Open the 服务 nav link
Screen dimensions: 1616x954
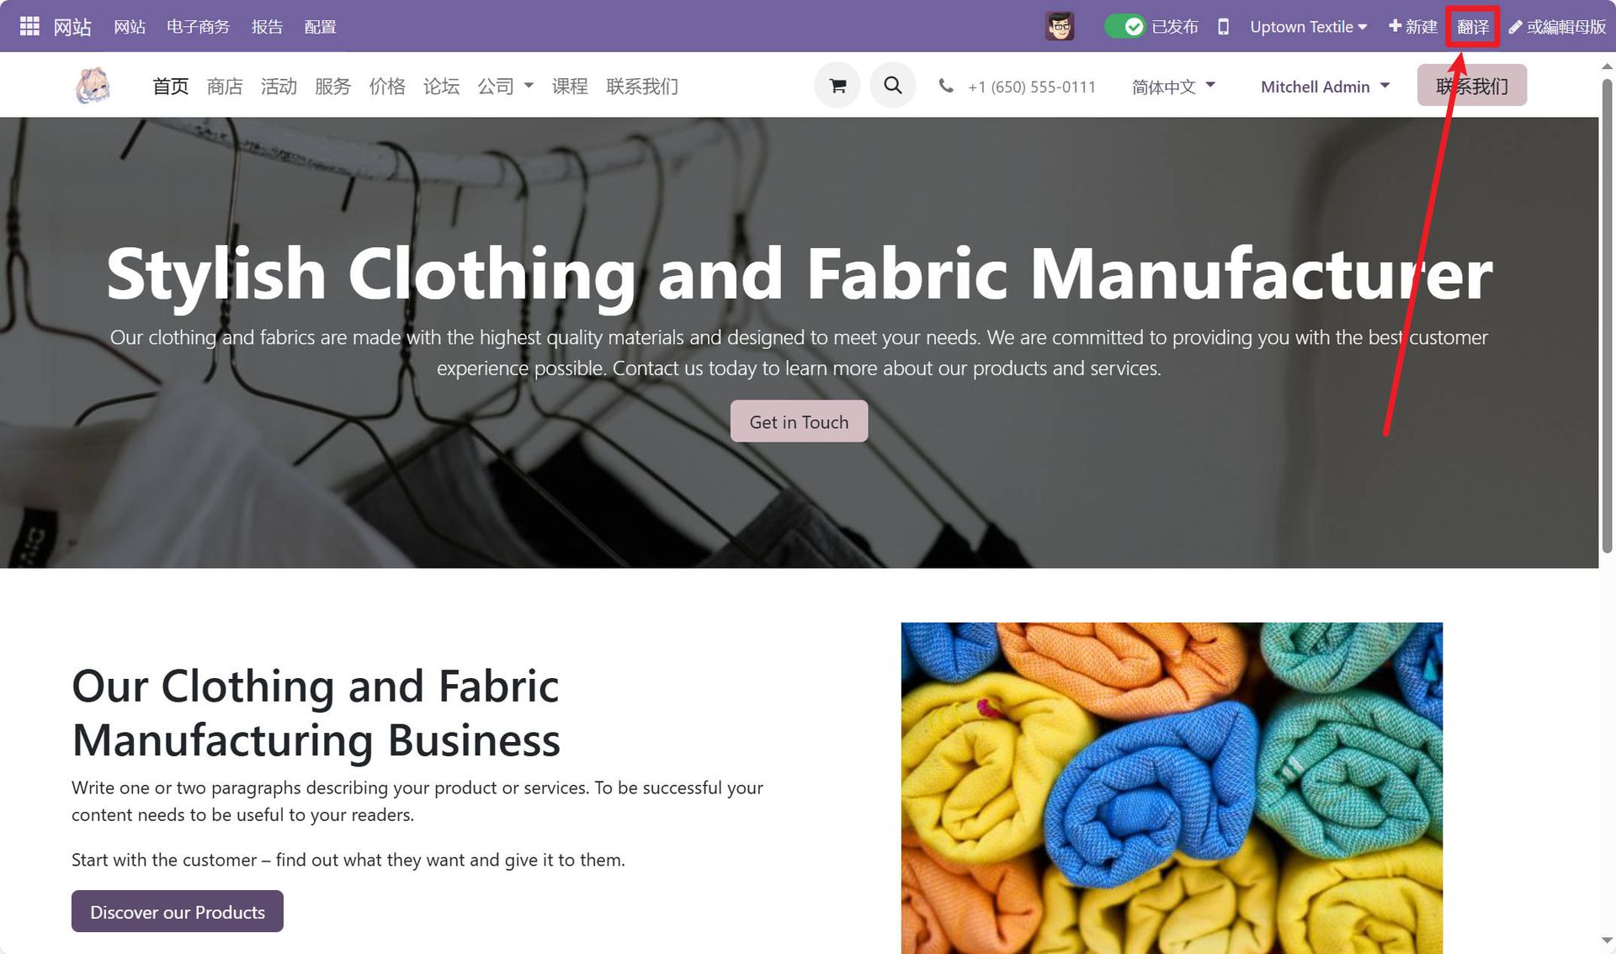[332, 86]
